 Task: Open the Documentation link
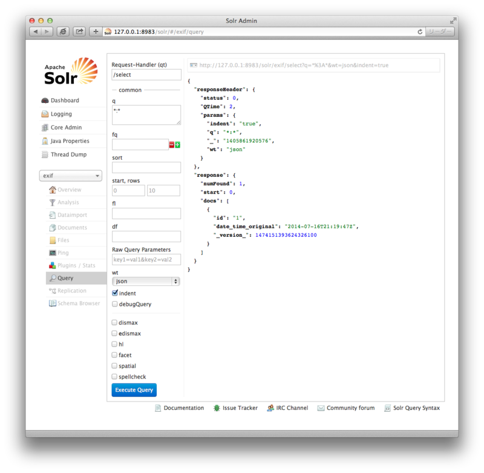coord(179,408)
